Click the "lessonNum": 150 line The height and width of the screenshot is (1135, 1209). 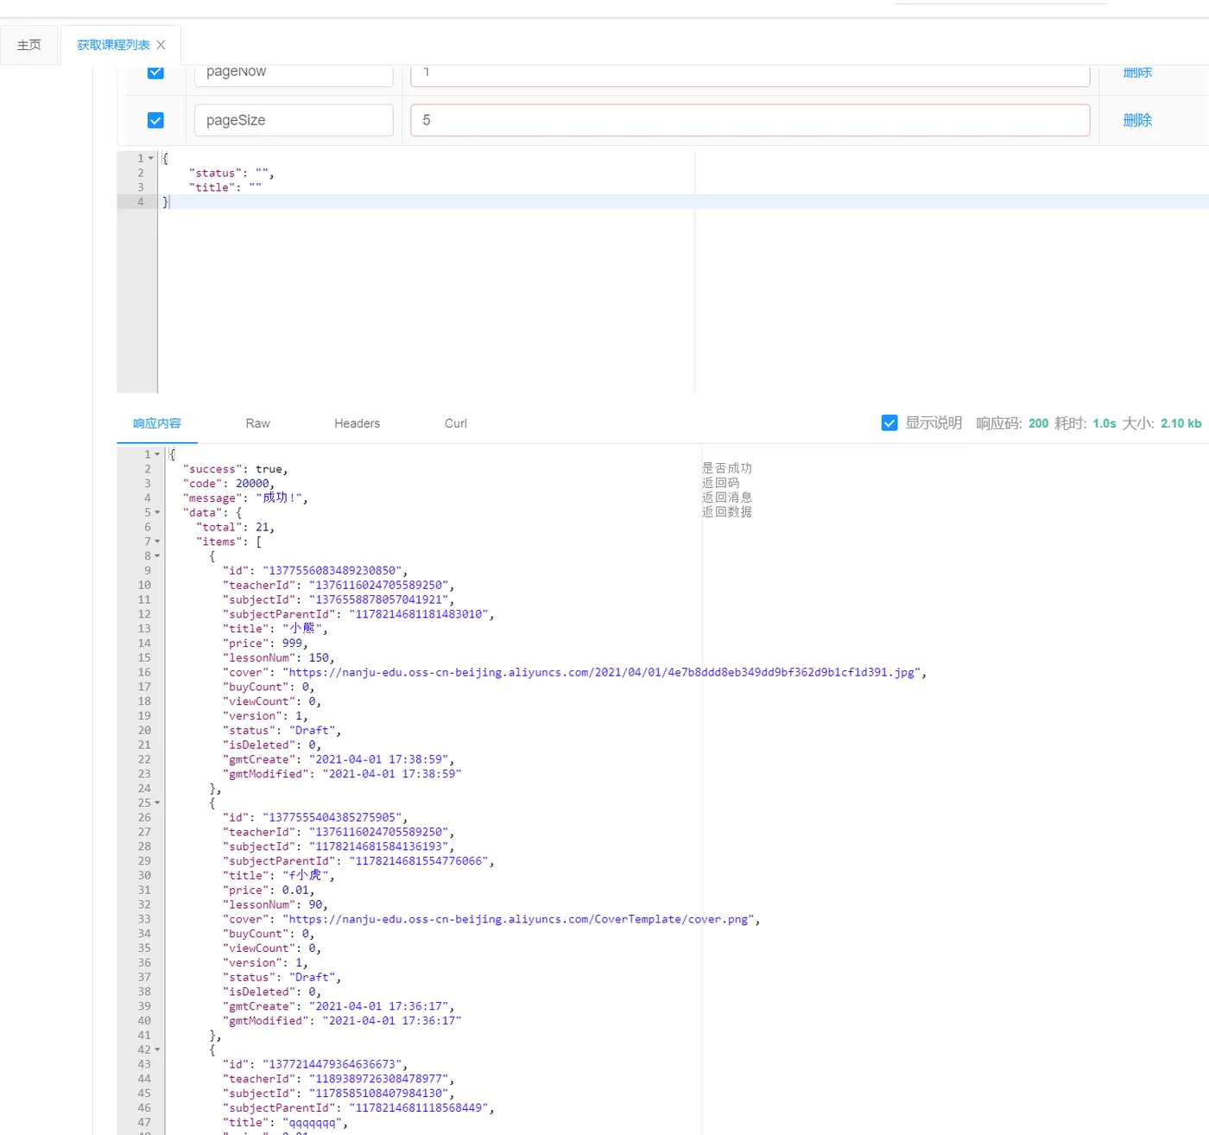[x=278, y=658]
